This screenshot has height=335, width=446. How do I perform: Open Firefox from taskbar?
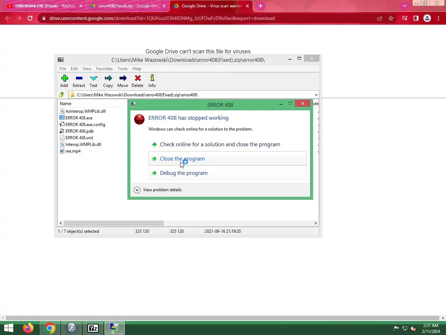click(x=28, y=328)
